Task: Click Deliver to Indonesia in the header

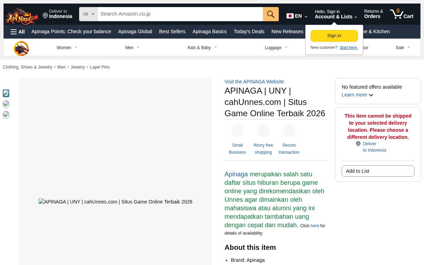Action: point(58,14)
